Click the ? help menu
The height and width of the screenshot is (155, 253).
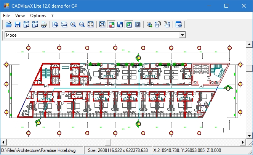53,16
